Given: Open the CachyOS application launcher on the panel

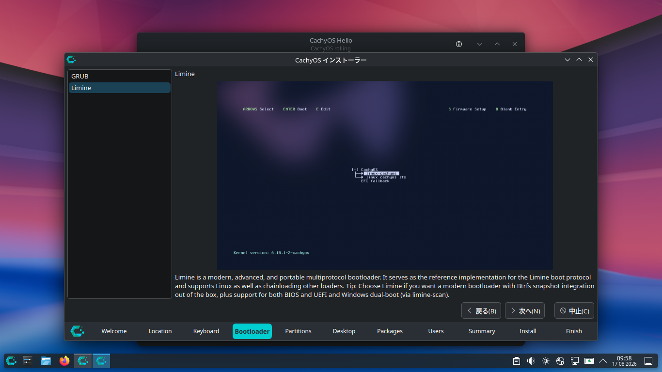Looking at the screenshot, I should click(11, 360).
